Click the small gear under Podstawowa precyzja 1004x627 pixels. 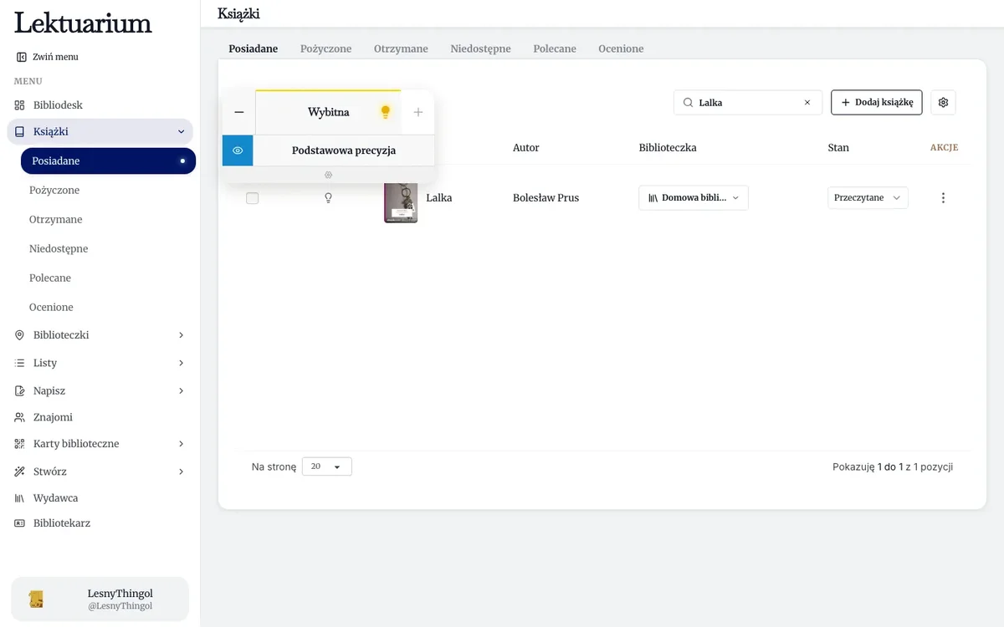pyautogui.click(x=328, y=175)
